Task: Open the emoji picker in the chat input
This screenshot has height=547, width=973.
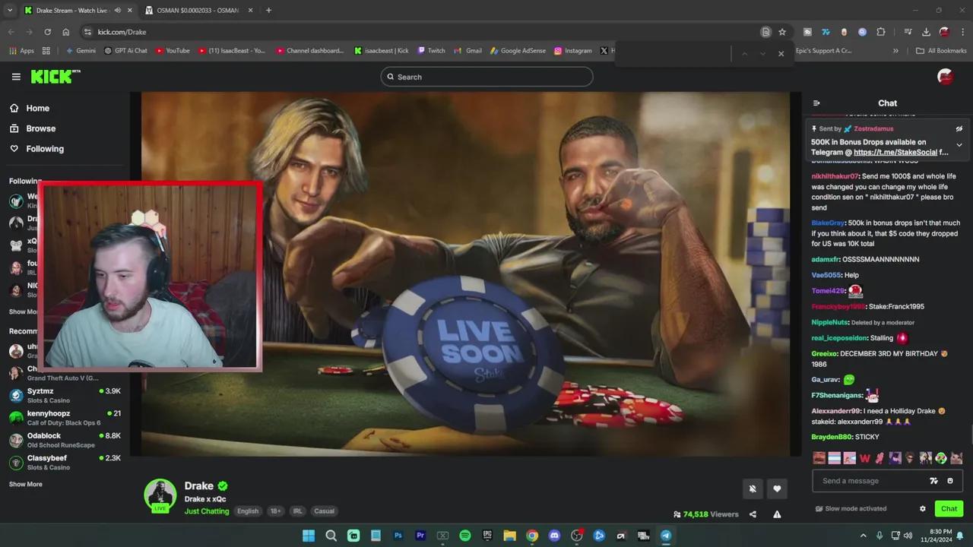Action: tap(950, 480)
